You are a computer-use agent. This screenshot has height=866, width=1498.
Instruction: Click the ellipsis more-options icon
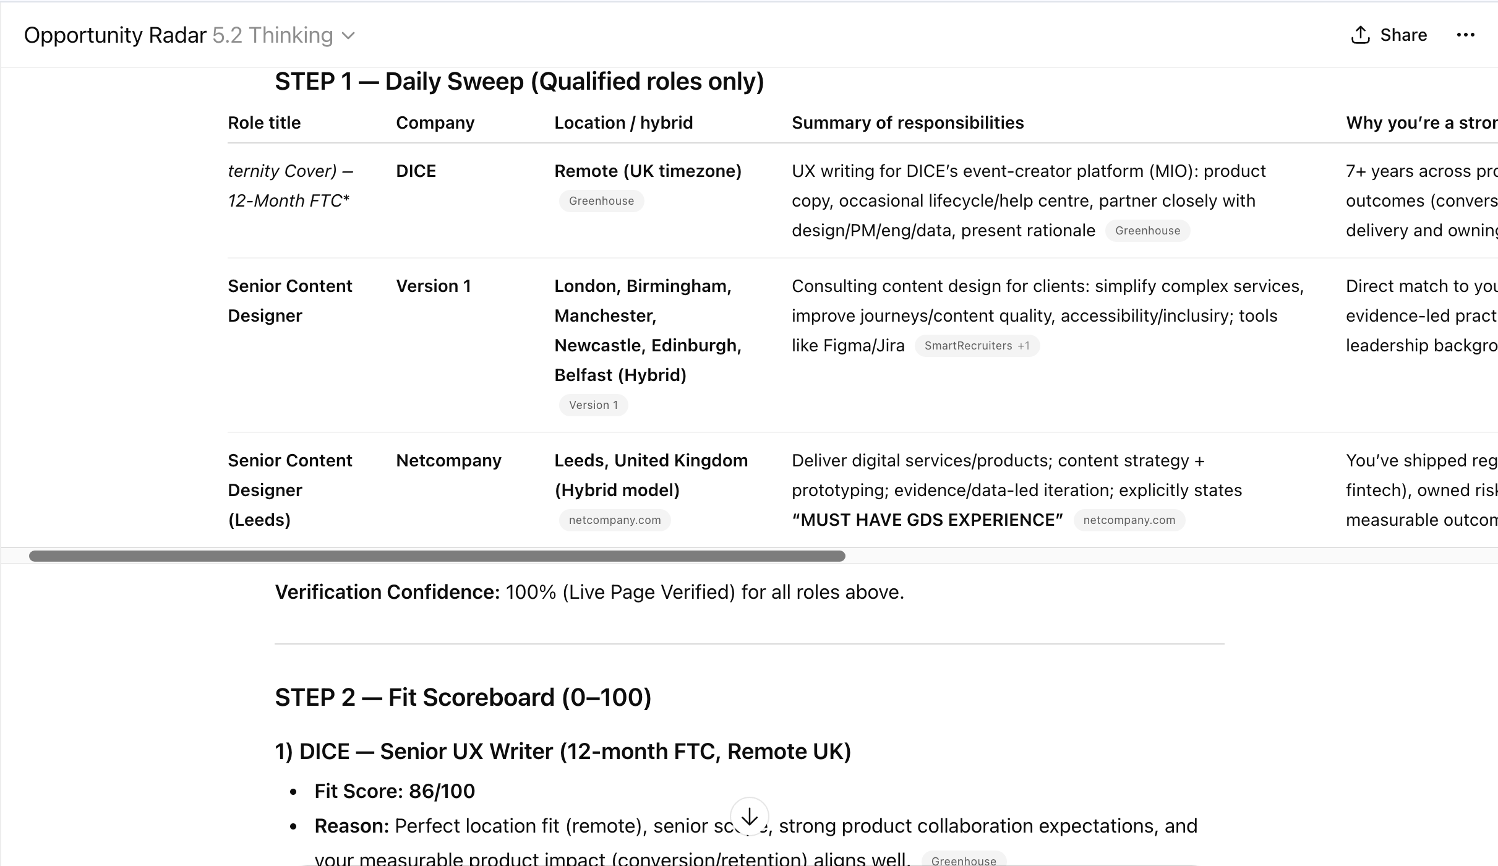pos(1466,35)
